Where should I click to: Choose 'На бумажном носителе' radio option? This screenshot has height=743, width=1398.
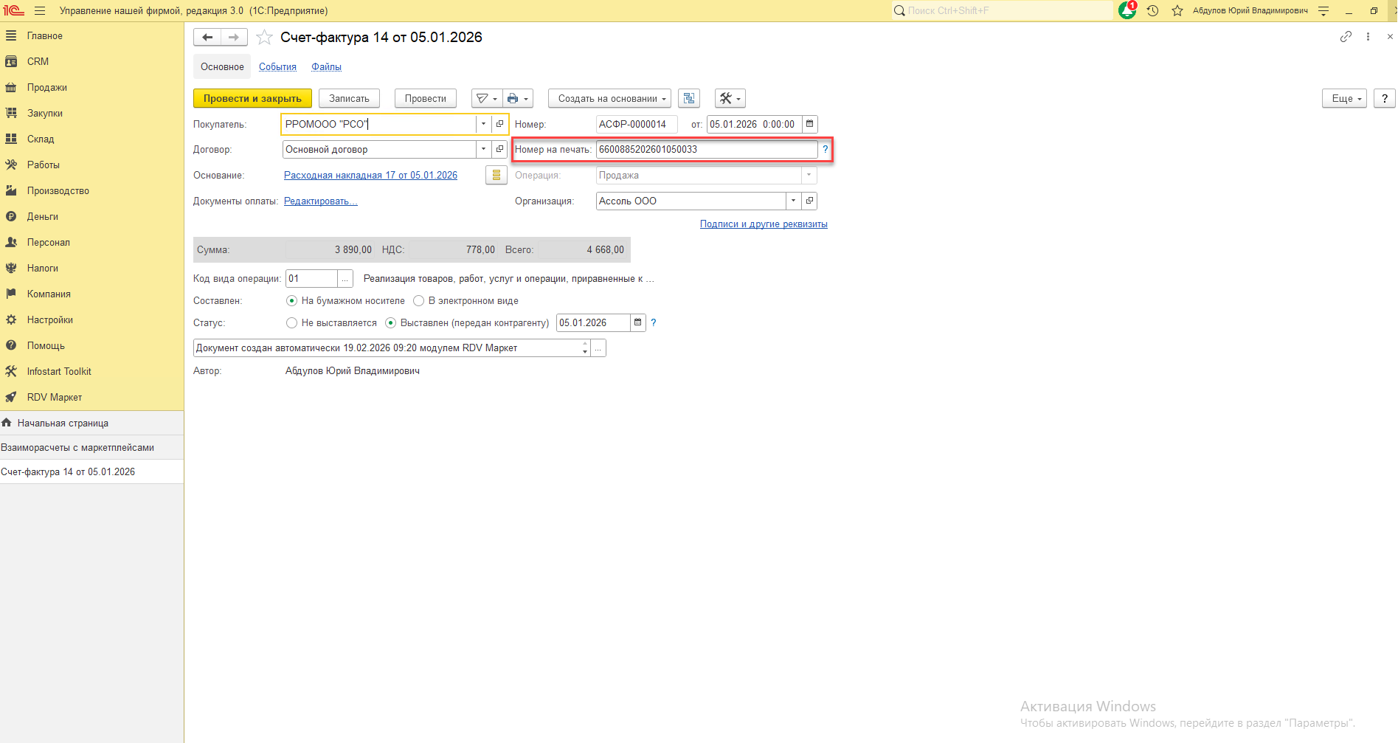tap(292, 301)
